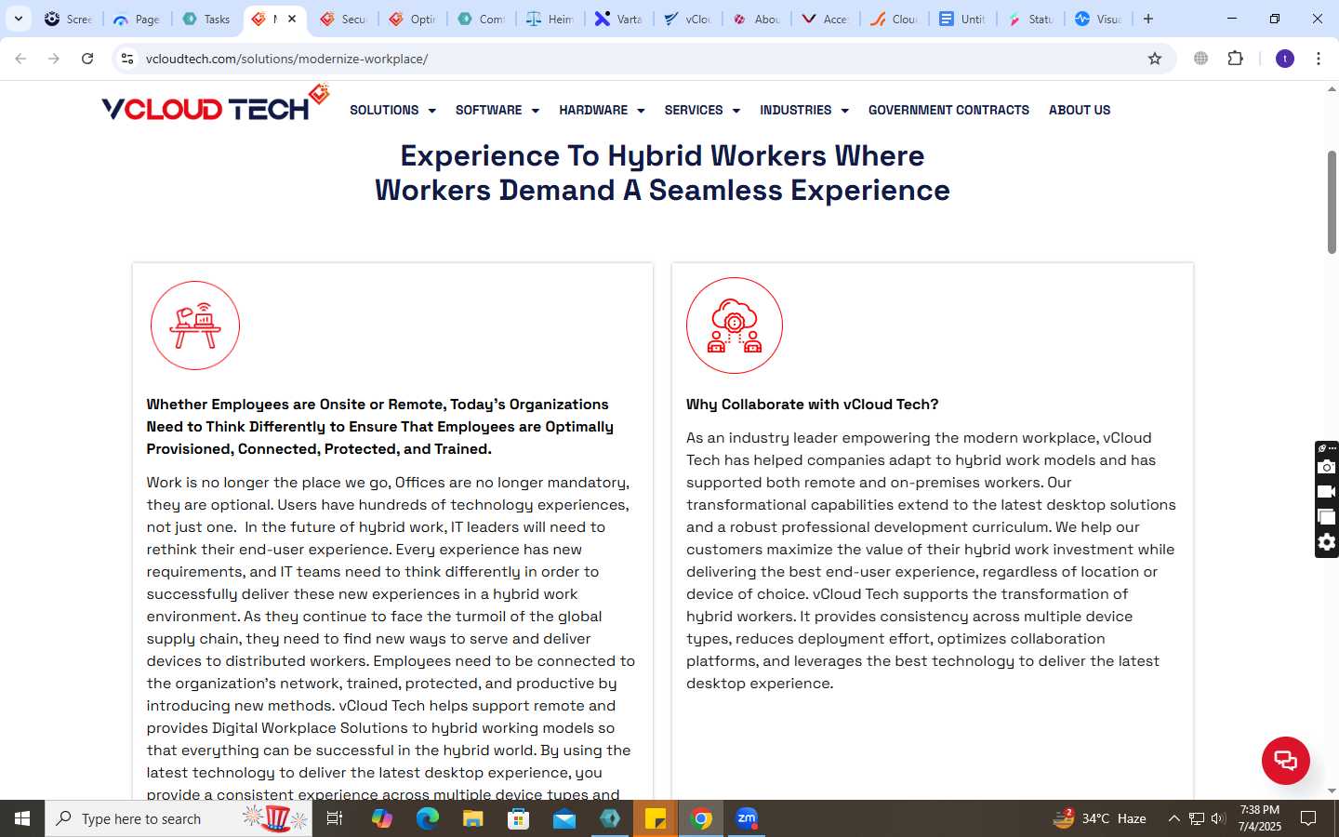
Task: Open Windows Start menu
Action: tap(22, 818)
